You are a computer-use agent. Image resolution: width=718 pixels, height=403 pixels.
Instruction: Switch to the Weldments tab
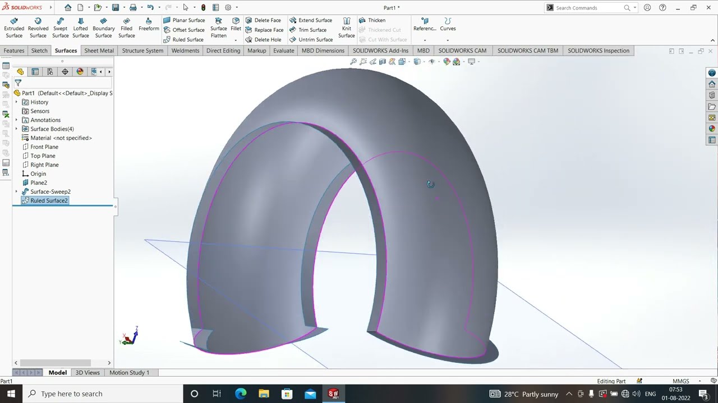click(185, 50)
